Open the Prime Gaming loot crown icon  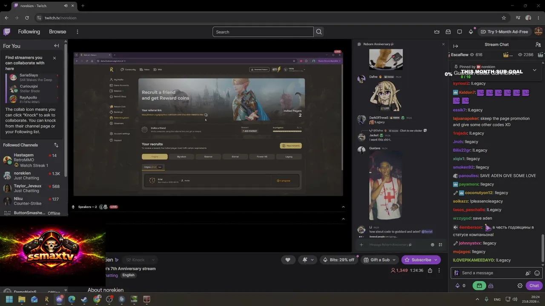point(437,32)
